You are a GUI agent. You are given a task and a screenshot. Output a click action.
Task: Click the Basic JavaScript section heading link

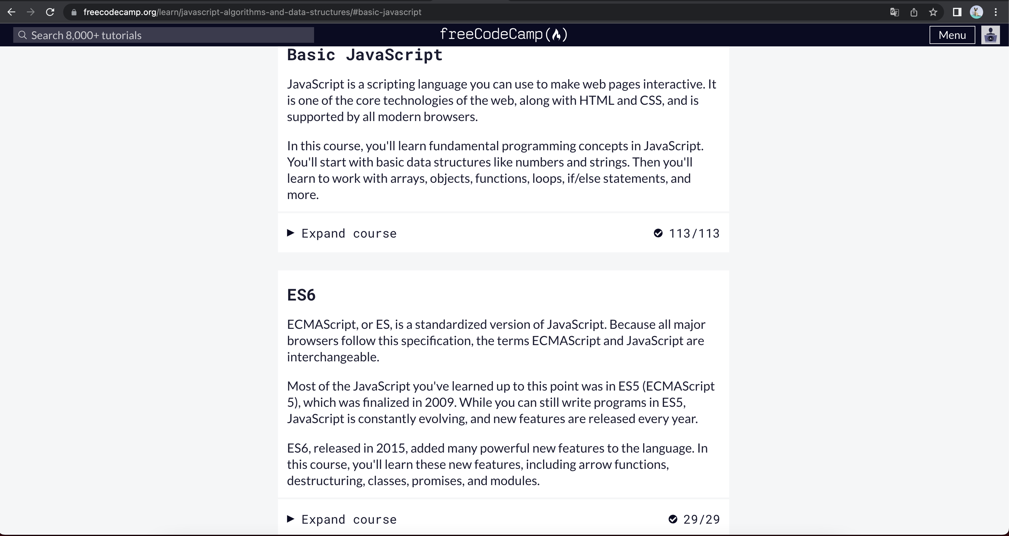click(x=364, y=54)
